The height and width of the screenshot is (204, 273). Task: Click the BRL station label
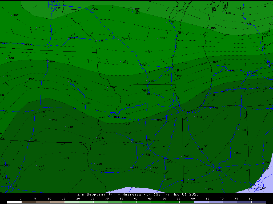pyautogui.click(x=101, y=138)
